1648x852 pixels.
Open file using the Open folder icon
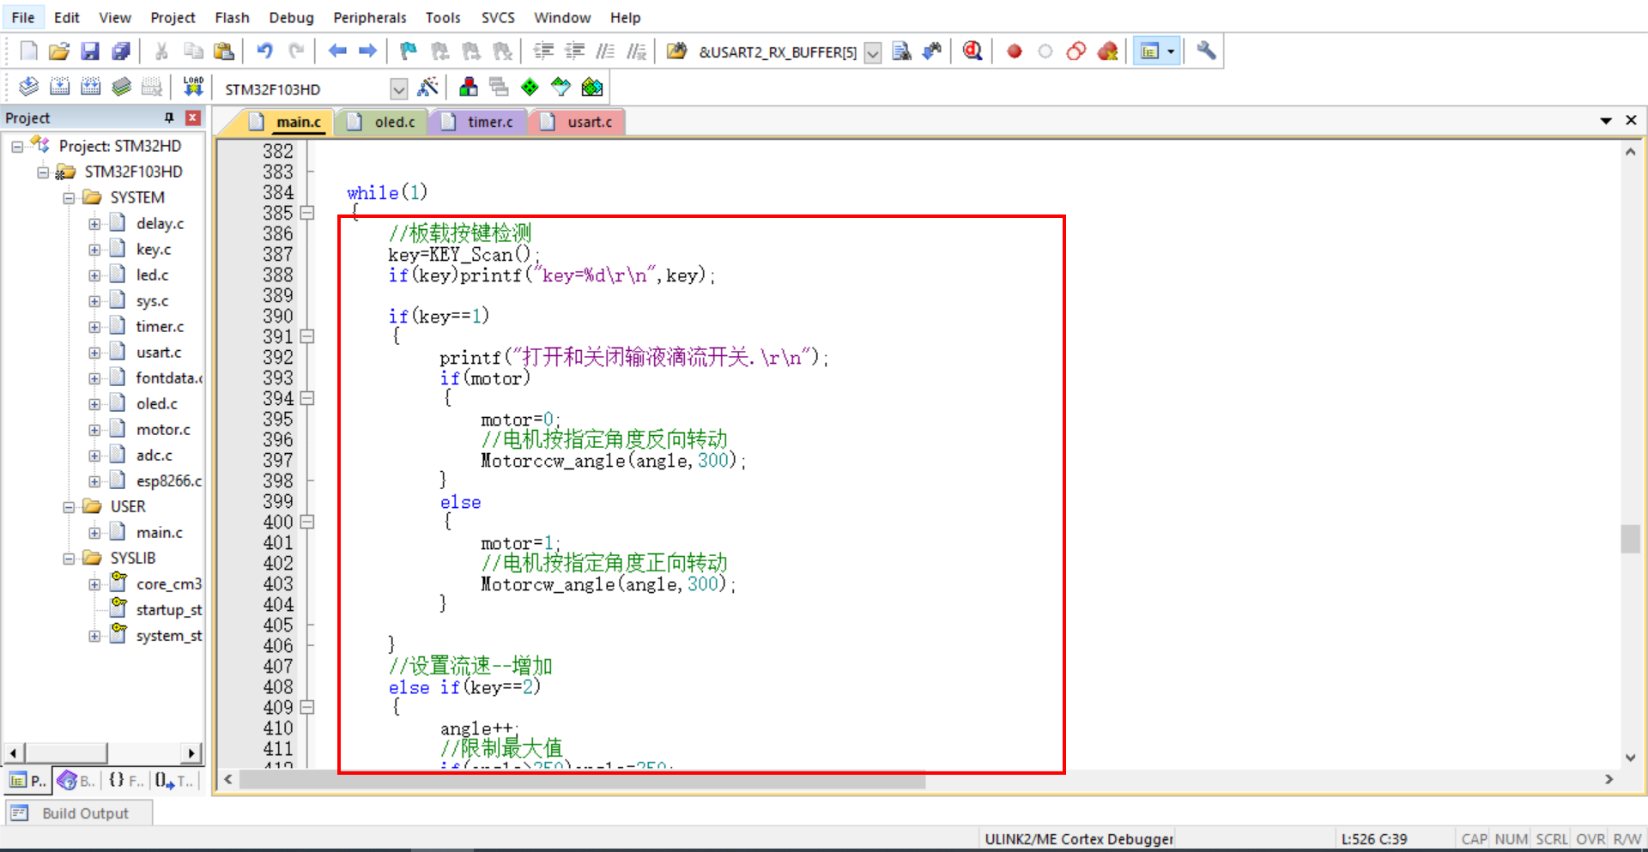pos(59,51)
